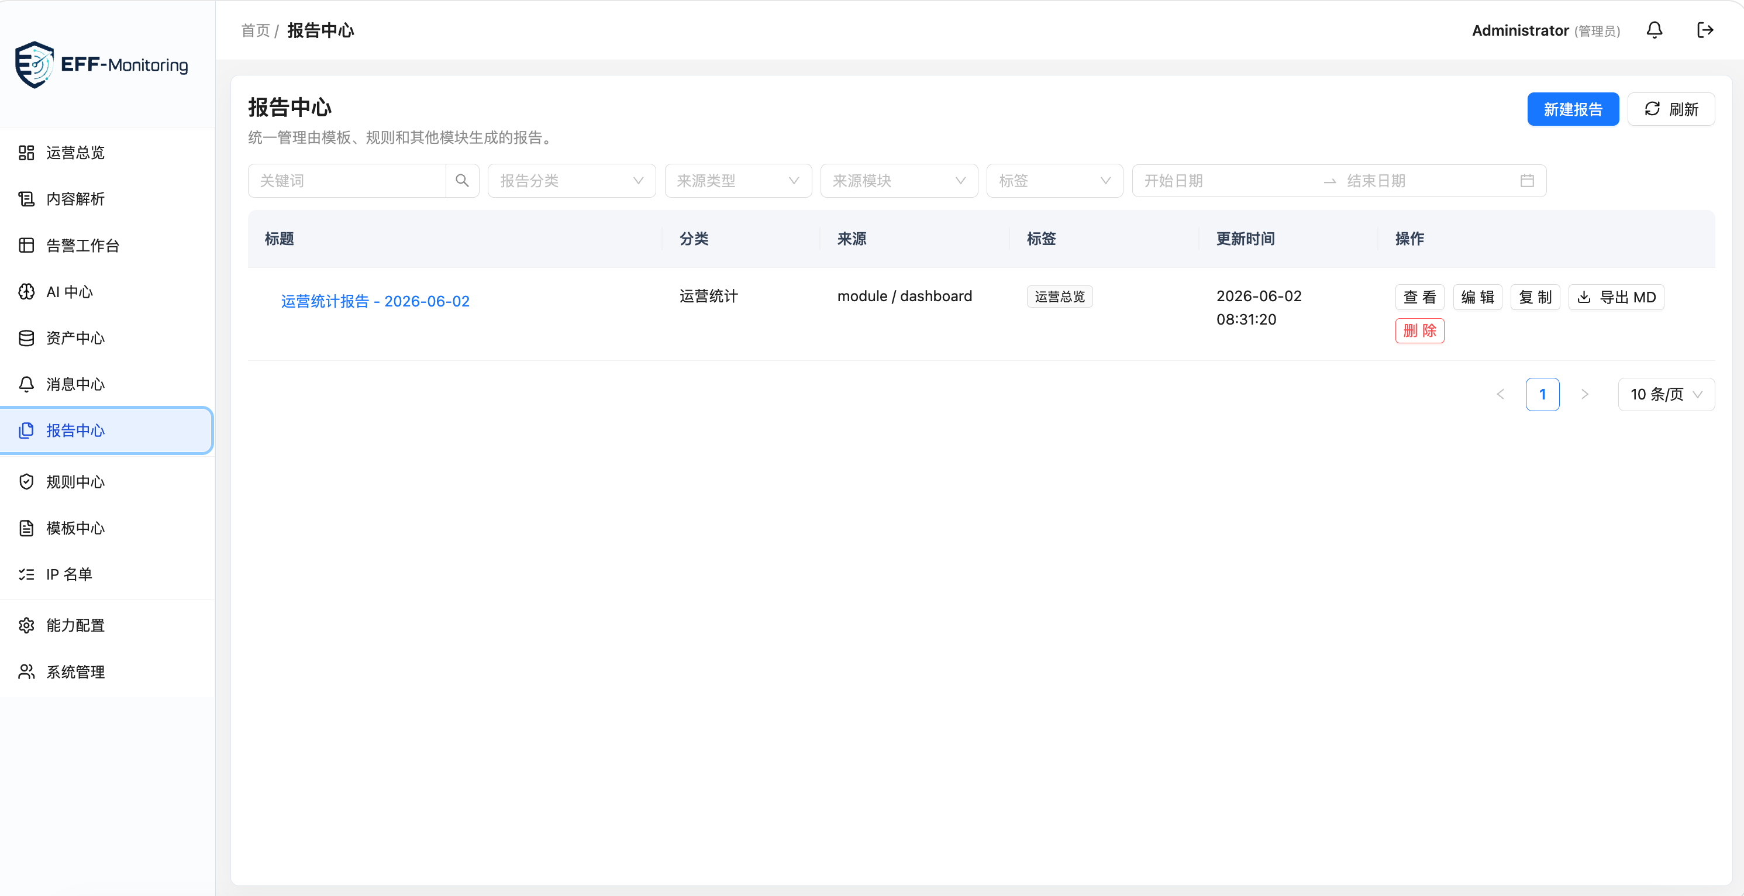Click Administrator user name in header
The height and width of the screenshot is (896, 1744).
[x=1520, y=30]
